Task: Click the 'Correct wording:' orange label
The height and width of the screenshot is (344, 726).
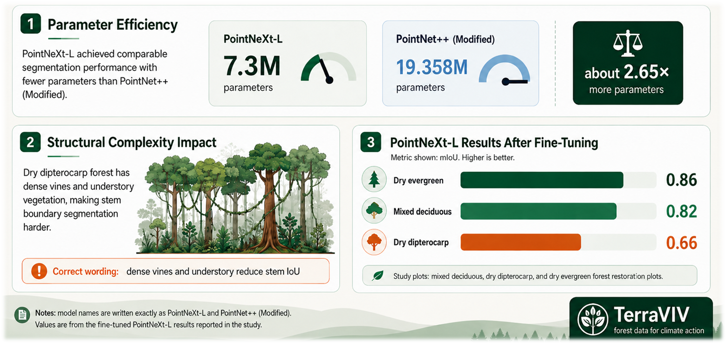Action: point(85,271)
